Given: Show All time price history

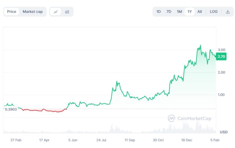Looking at the screenshot, I should click(x=200, y=12).
